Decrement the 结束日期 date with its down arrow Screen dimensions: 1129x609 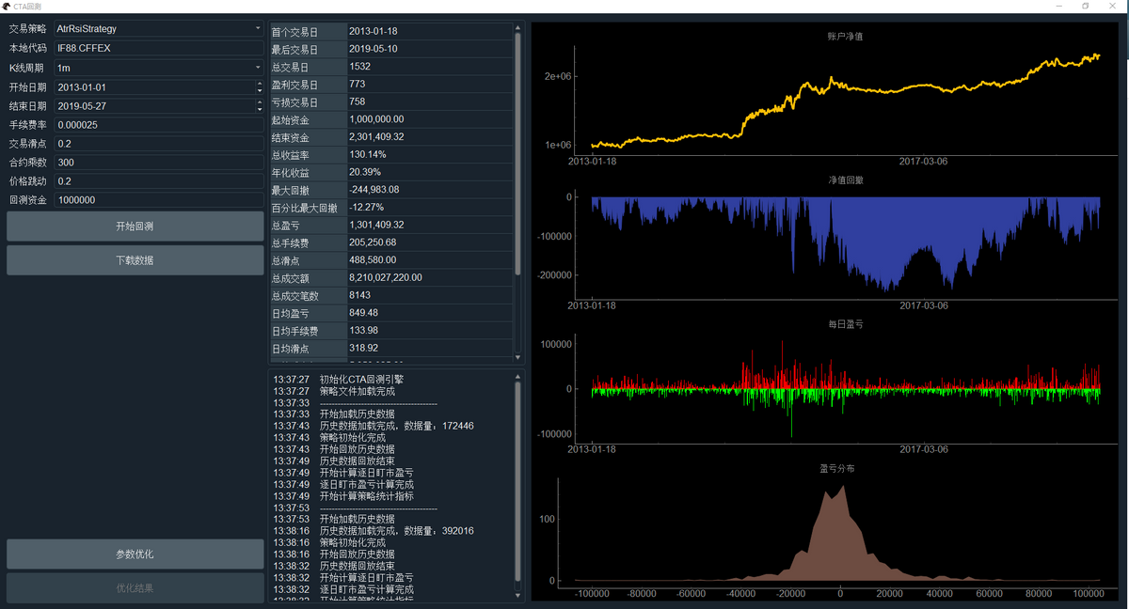261,109
